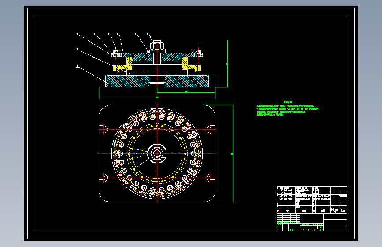382x247 pixels.
Task: Select the left yellow hatched flange section
Action: [123, 65]
